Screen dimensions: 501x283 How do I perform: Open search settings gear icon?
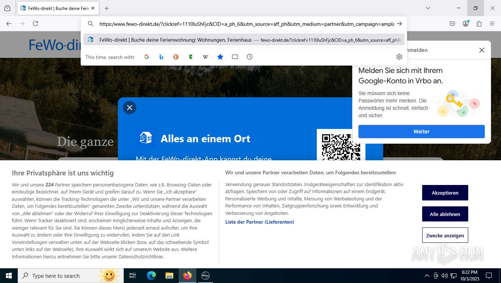[x=399, y=57]
